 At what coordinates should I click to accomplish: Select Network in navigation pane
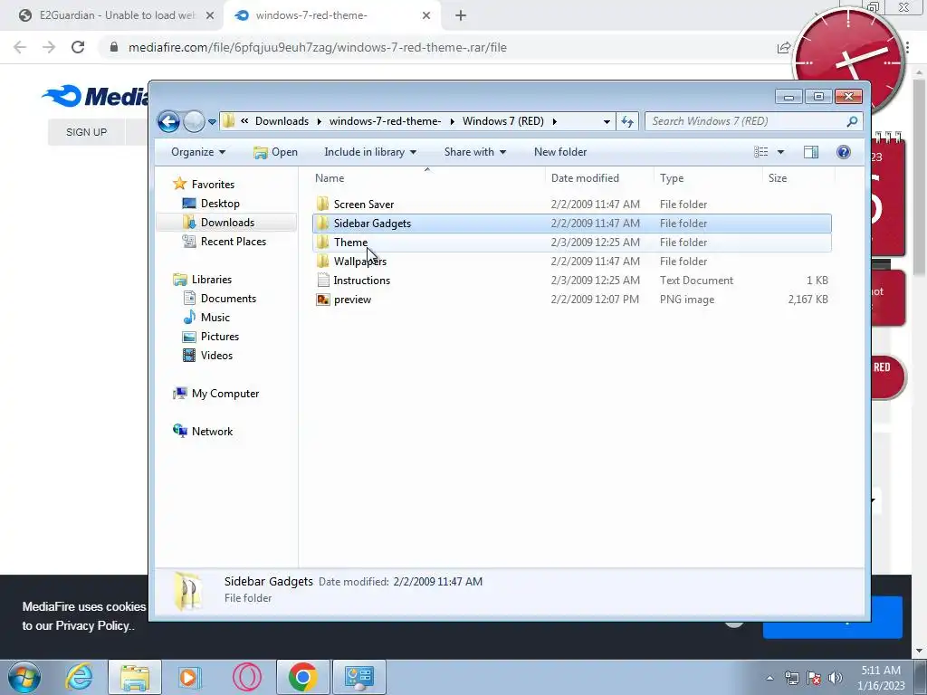pos(203,432)
